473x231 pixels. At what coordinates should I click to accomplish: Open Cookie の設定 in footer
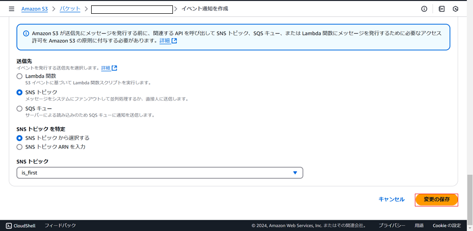coord(447,225)
